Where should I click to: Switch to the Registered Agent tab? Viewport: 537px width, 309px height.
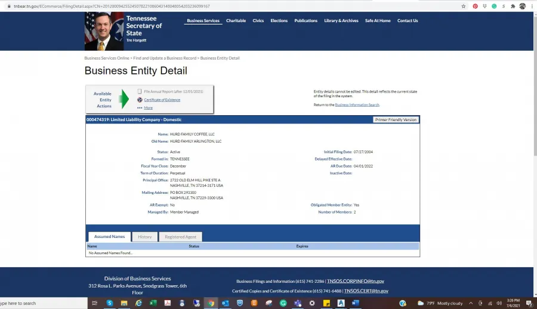click(180, 237)
